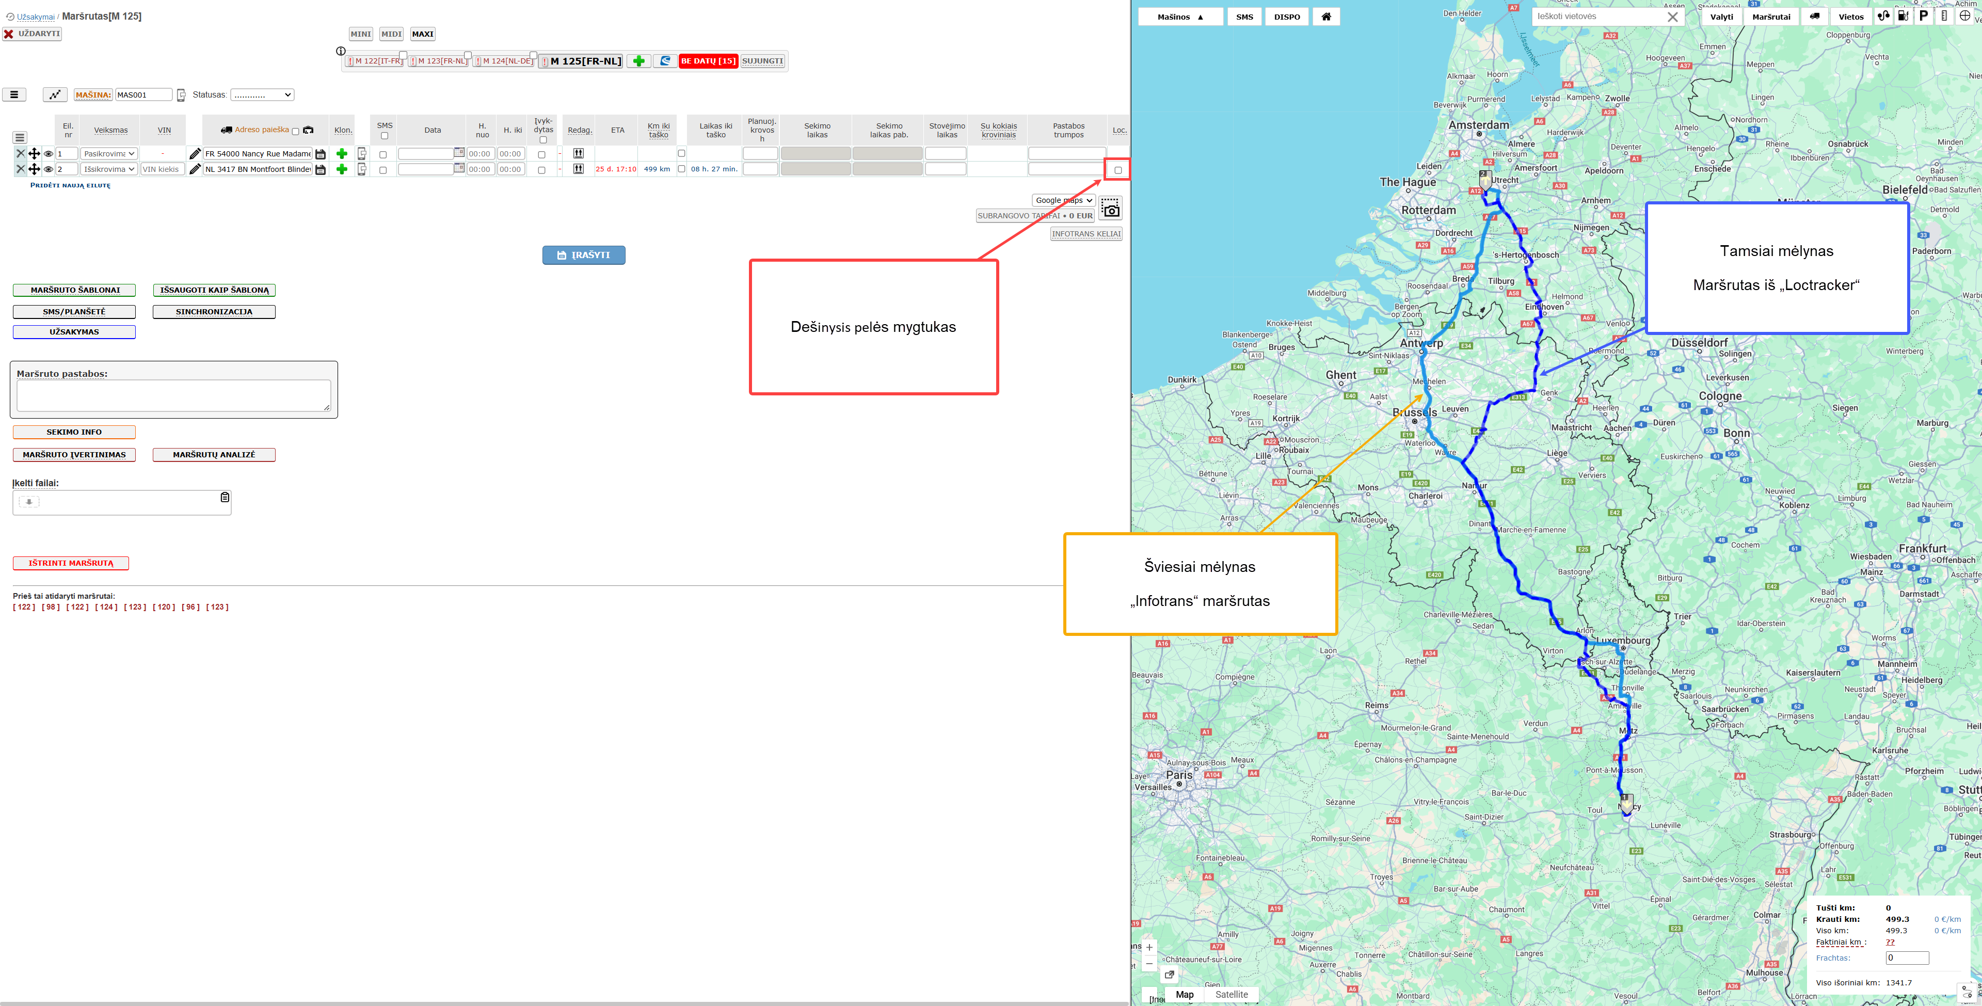Paste file using clipboard icon in upload box

pos(225,497)
